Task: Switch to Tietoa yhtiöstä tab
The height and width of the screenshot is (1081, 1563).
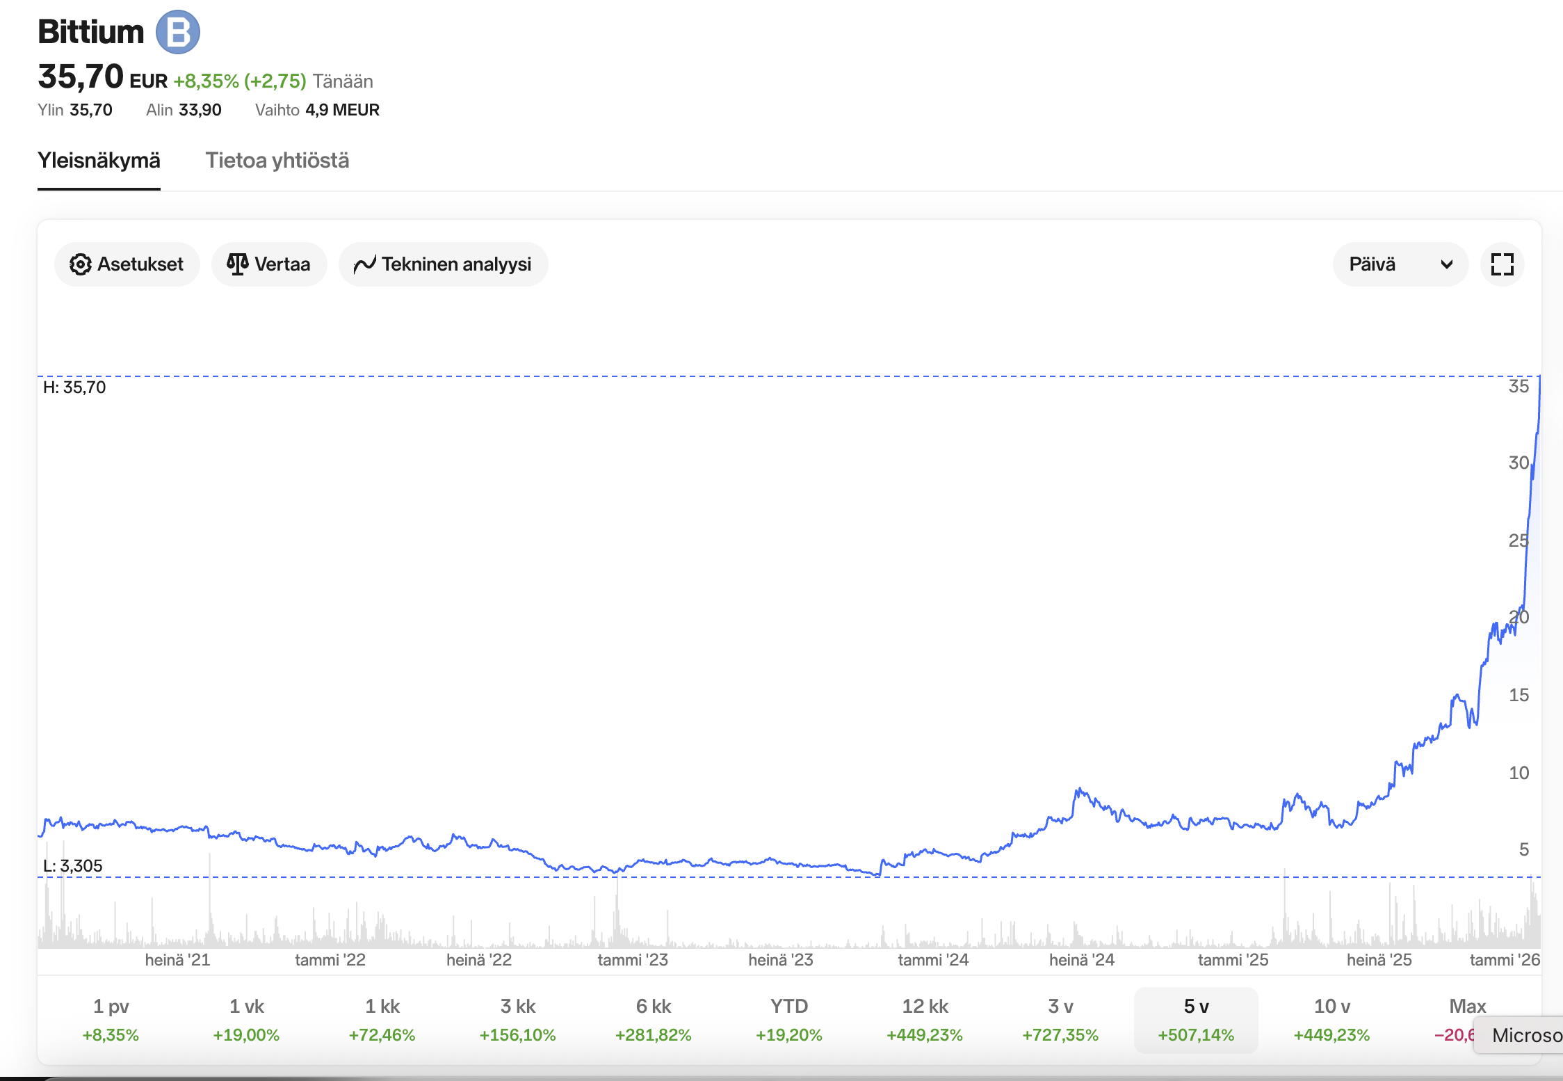Action: 277,161
